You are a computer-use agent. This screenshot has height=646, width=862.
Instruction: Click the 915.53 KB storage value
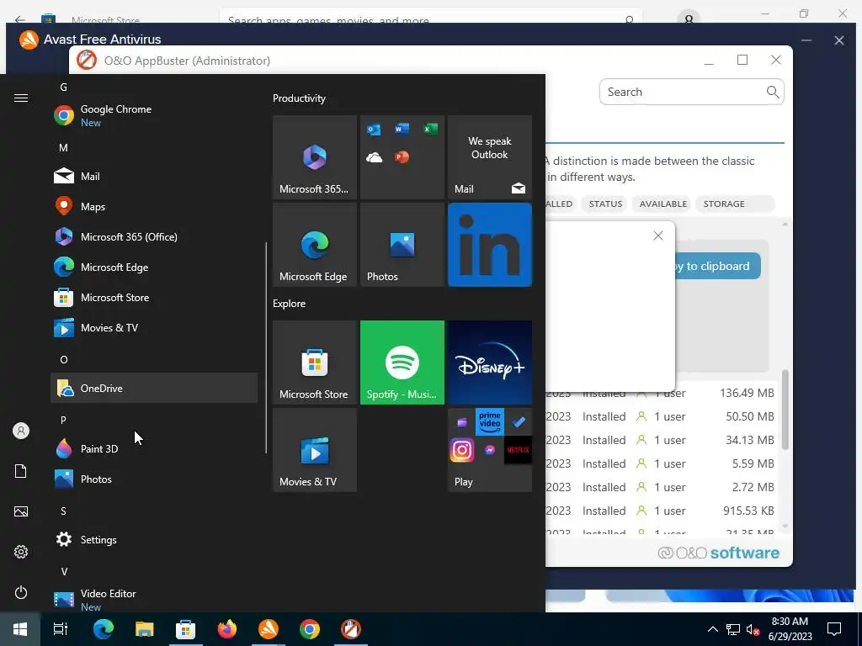click(748, 511)
